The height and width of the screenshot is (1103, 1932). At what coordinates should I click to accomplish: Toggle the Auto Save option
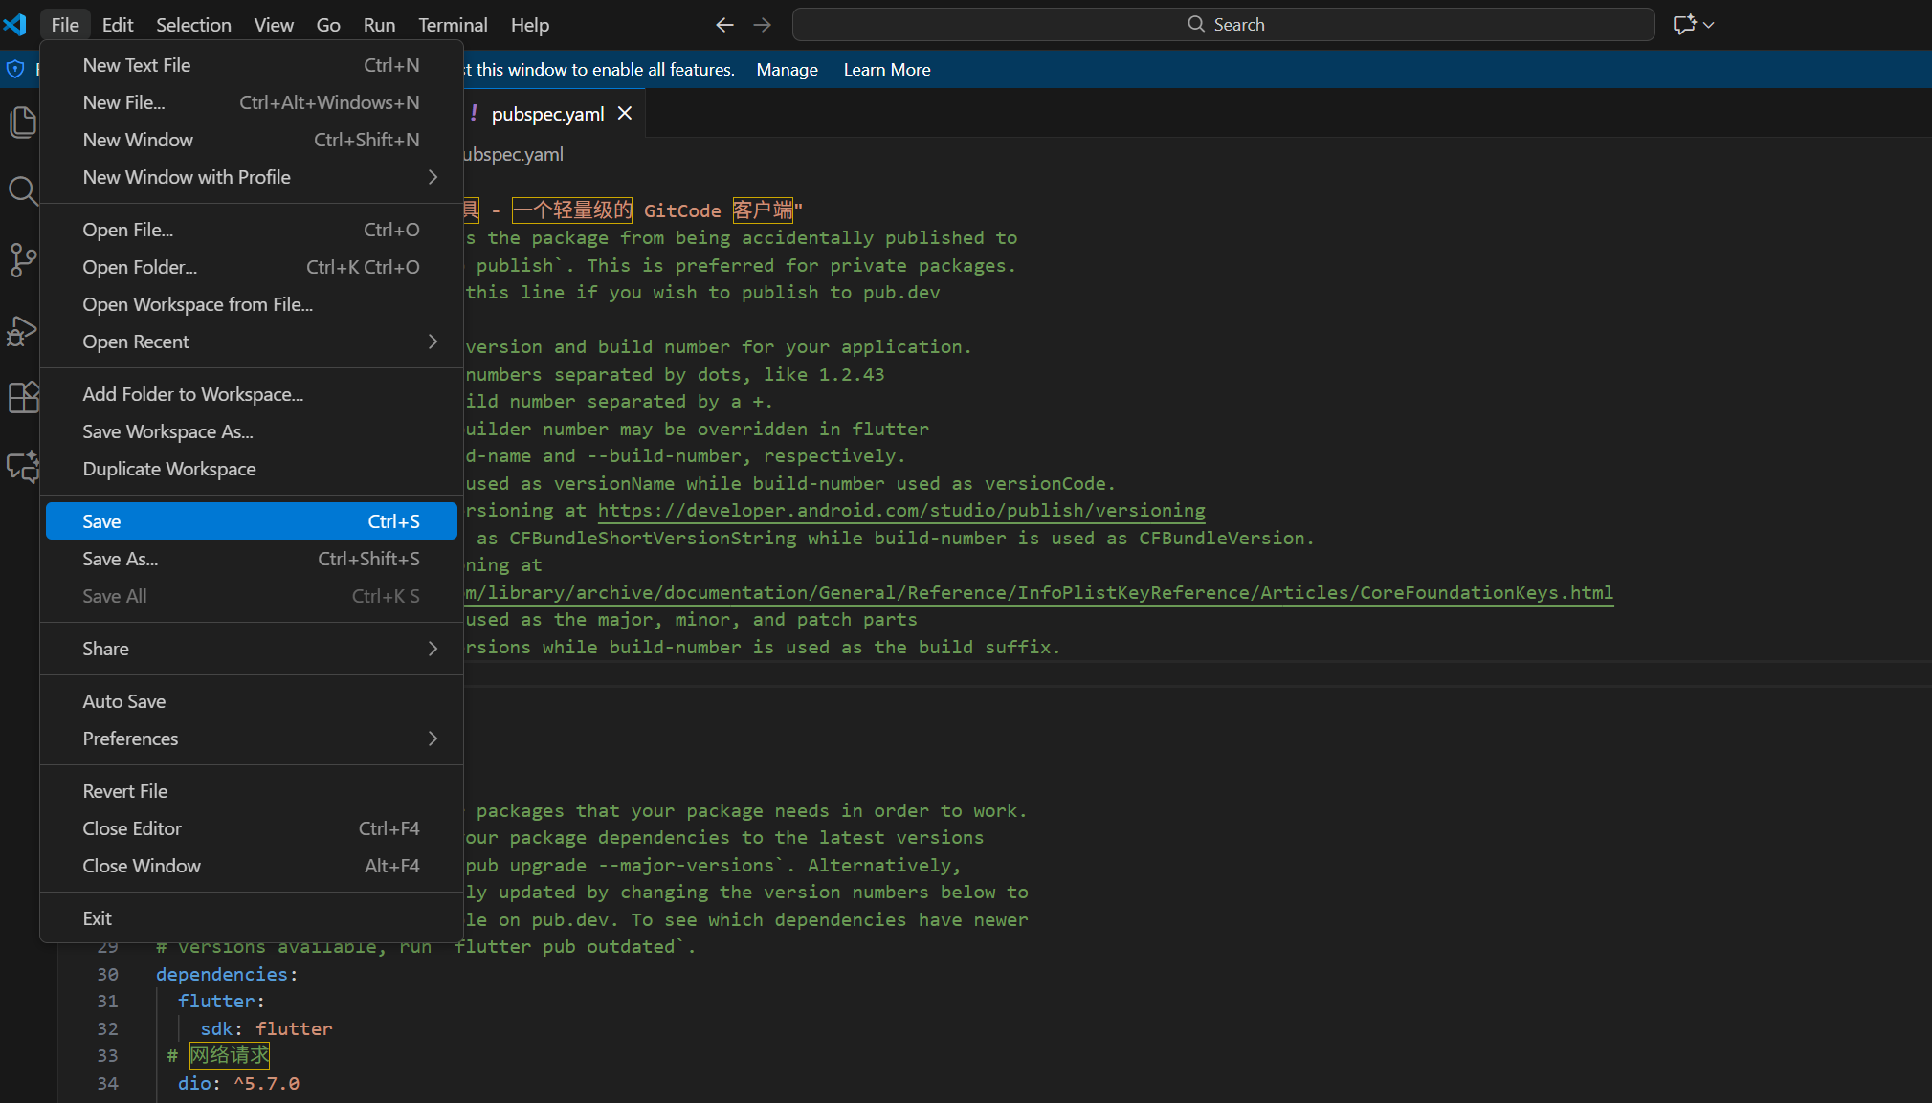click(x=124, y=701)
